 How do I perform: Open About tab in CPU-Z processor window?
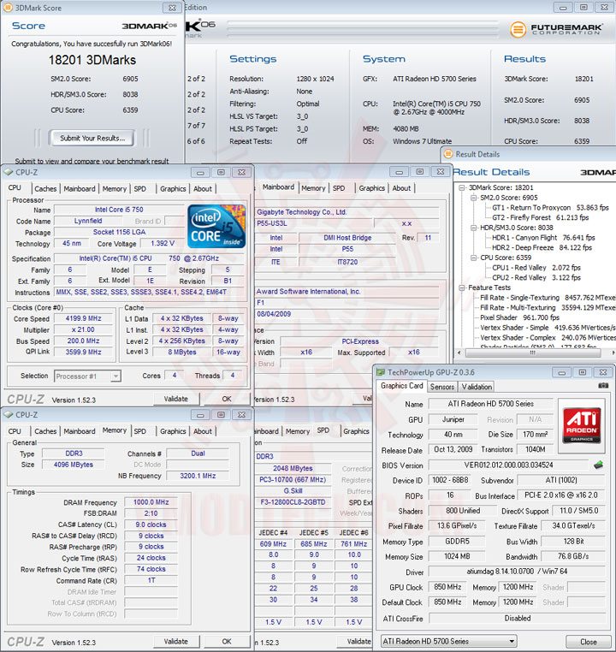(203, 189)
